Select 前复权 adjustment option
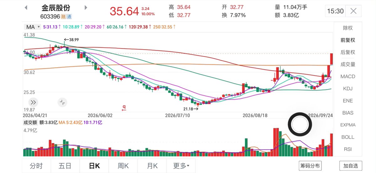This screenshot has width=376, height=173. tap(348, 40)
